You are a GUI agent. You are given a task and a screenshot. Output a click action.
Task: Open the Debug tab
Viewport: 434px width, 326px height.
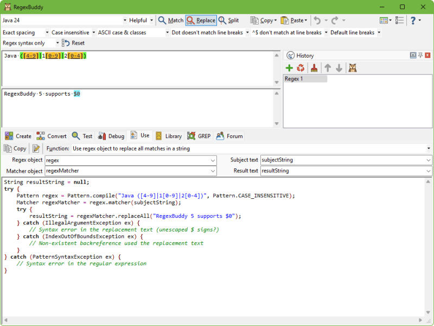(x=111, y=136)
